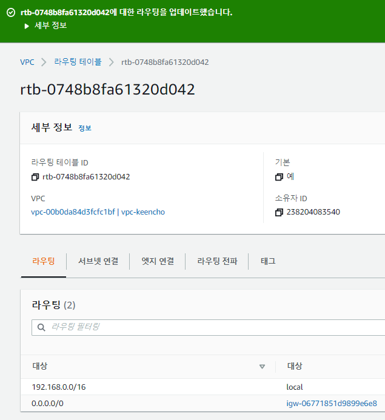The width and height of the screenshot is (385, 420).
Task: Click the copy icon beside 기본 value 예
Action: [279, 177]
